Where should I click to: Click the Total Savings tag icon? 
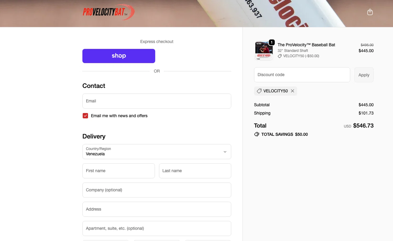256,134
